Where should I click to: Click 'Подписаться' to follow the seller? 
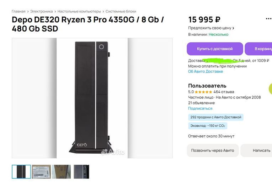click(x=200, y=108)
